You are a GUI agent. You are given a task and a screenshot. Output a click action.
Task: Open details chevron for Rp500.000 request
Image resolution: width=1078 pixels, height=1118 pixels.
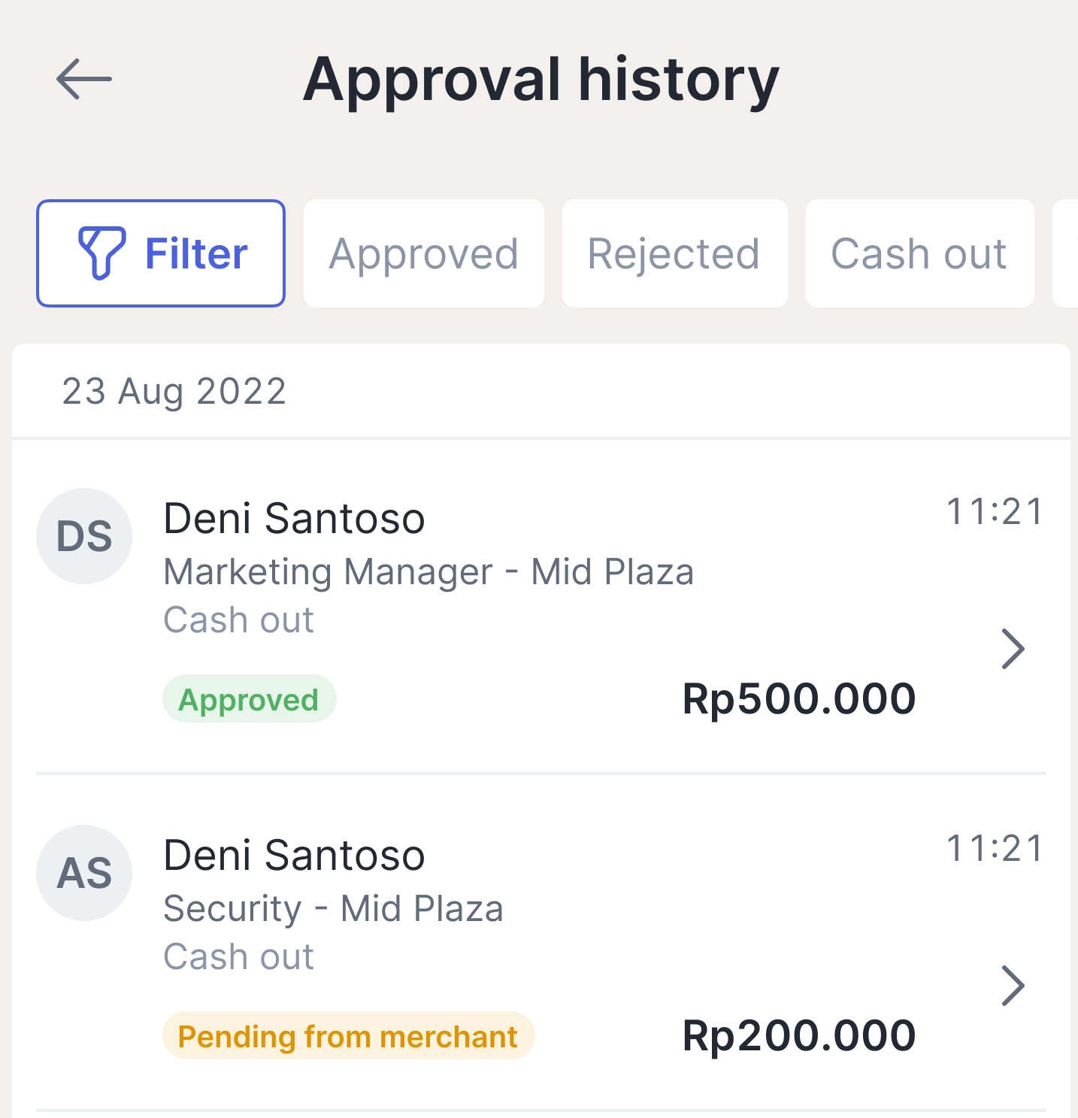point(1013,649)
